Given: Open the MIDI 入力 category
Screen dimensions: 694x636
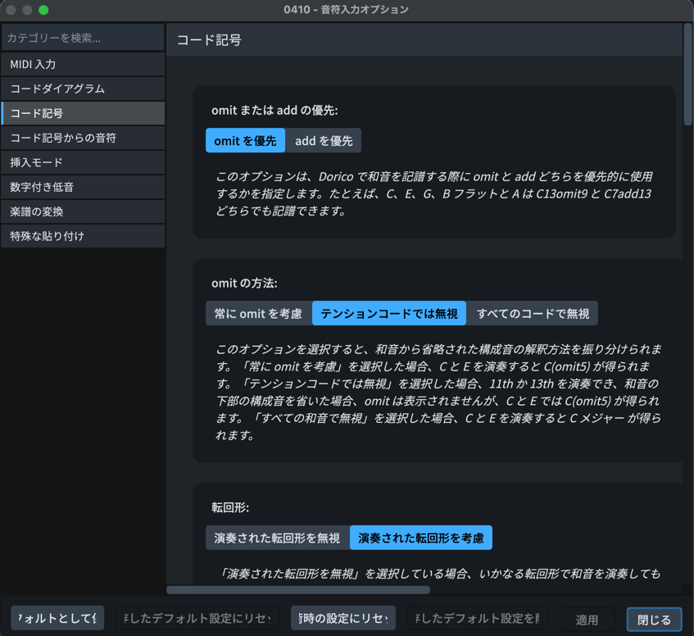Looking at the screenshot, I should (83, 64).
